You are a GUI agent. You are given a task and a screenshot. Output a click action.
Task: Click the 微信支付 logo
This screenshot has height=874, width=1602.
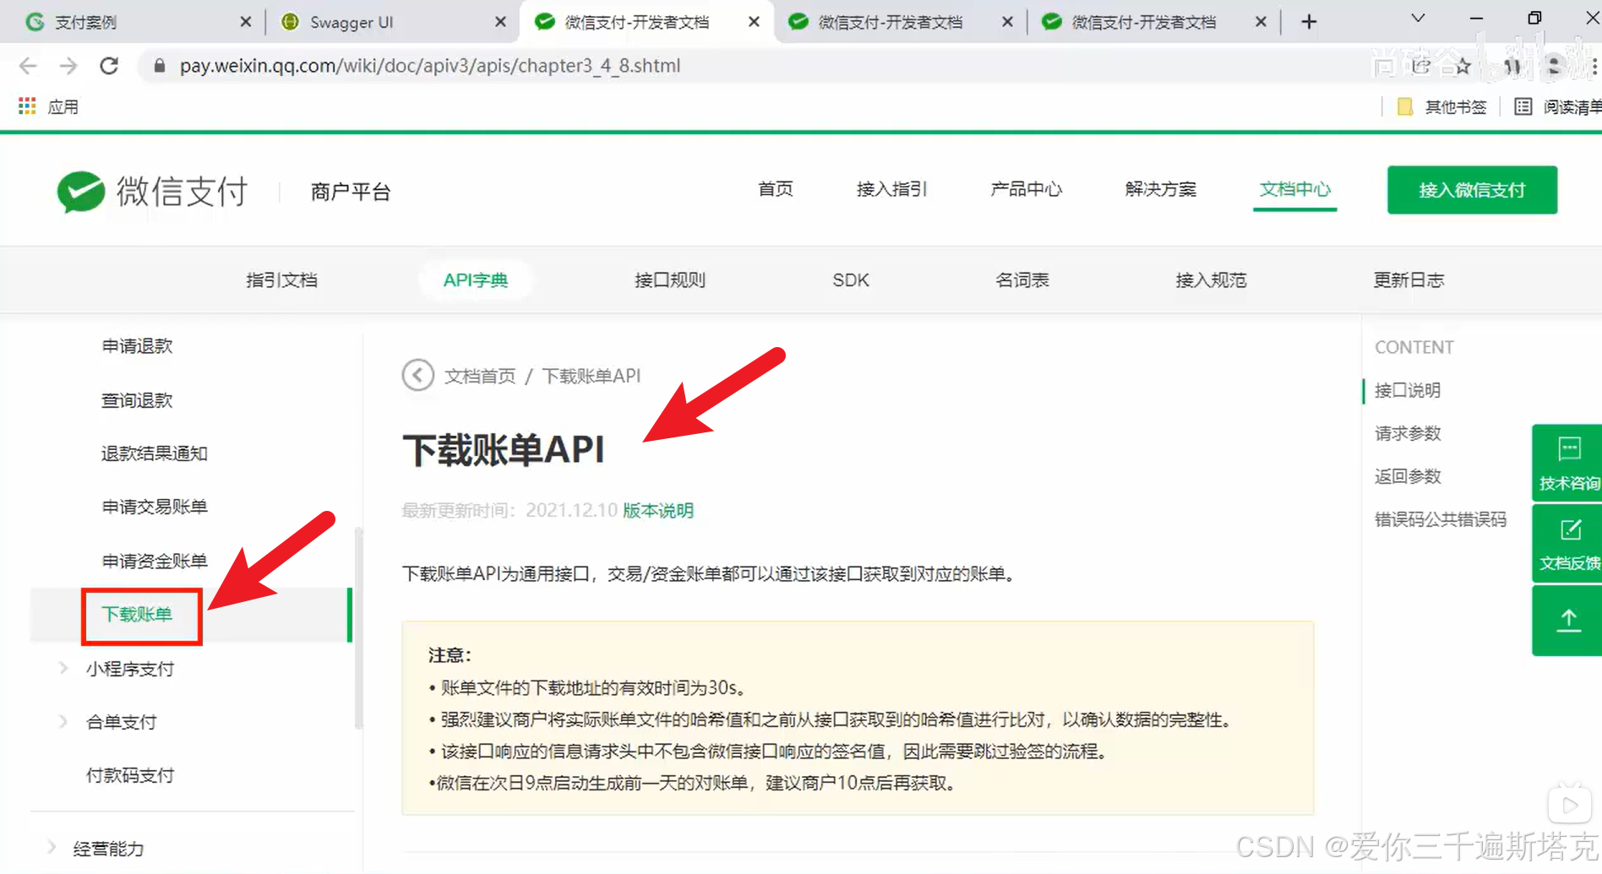[152, 191]
